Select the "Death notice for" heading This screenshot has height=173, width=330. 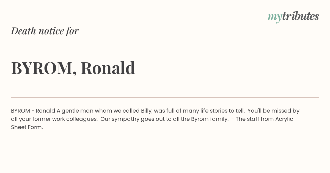45,31
